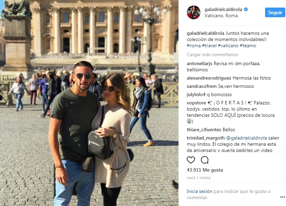Expand Cargar más comentarios
Viewport: 286px width, 206px height.
click(213, 54)
